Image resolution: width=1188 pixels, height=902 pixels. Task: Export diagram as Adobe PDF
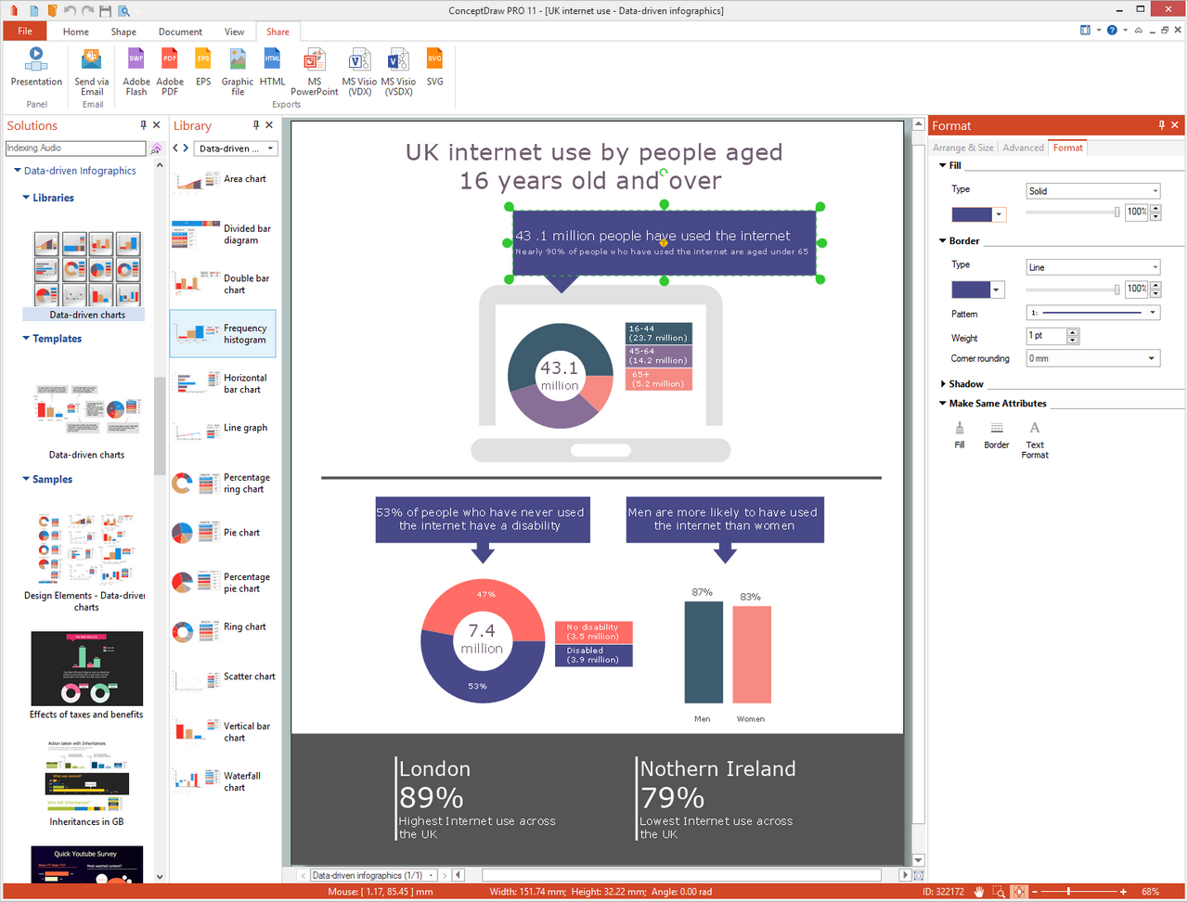tap(170, 70)
